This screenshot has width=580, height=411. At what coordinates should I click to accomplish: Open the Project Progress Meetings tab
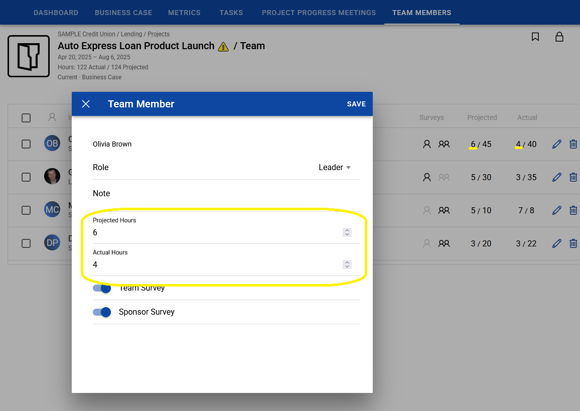tap(319, 13)
